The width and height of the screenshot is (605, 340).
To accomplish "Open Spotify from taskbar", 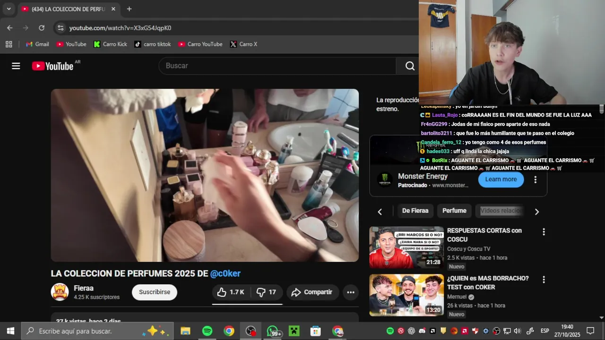I will 207,331.
